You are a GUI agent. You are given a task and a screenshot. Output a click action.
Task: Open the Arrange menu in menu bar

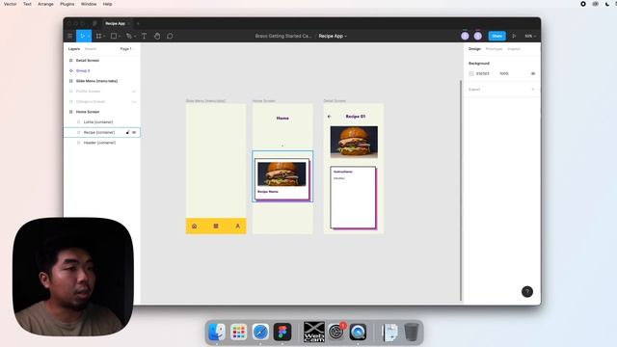point(45,4)
